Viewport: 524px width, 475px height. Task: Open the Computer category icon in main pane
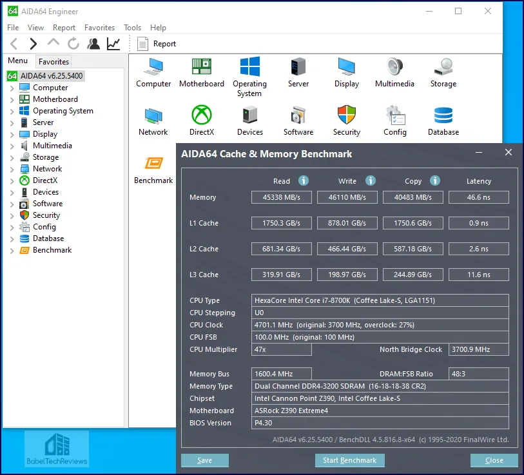point(153,73)
